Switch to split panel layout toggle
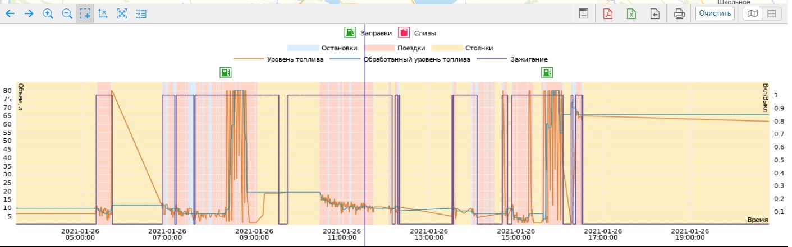Viewport: 792px width, 247px height. click(x=772, y=14)
